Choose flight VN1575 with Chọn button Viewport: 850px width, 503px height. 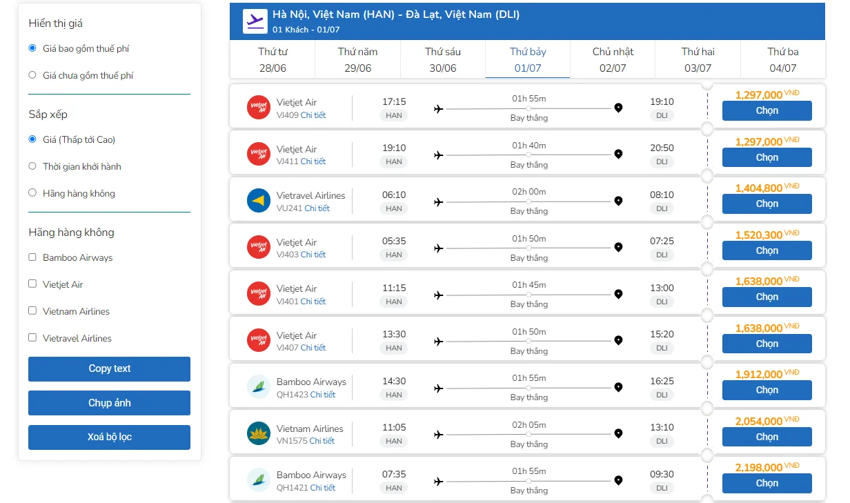pyautogui.click(x=767, y=437)
